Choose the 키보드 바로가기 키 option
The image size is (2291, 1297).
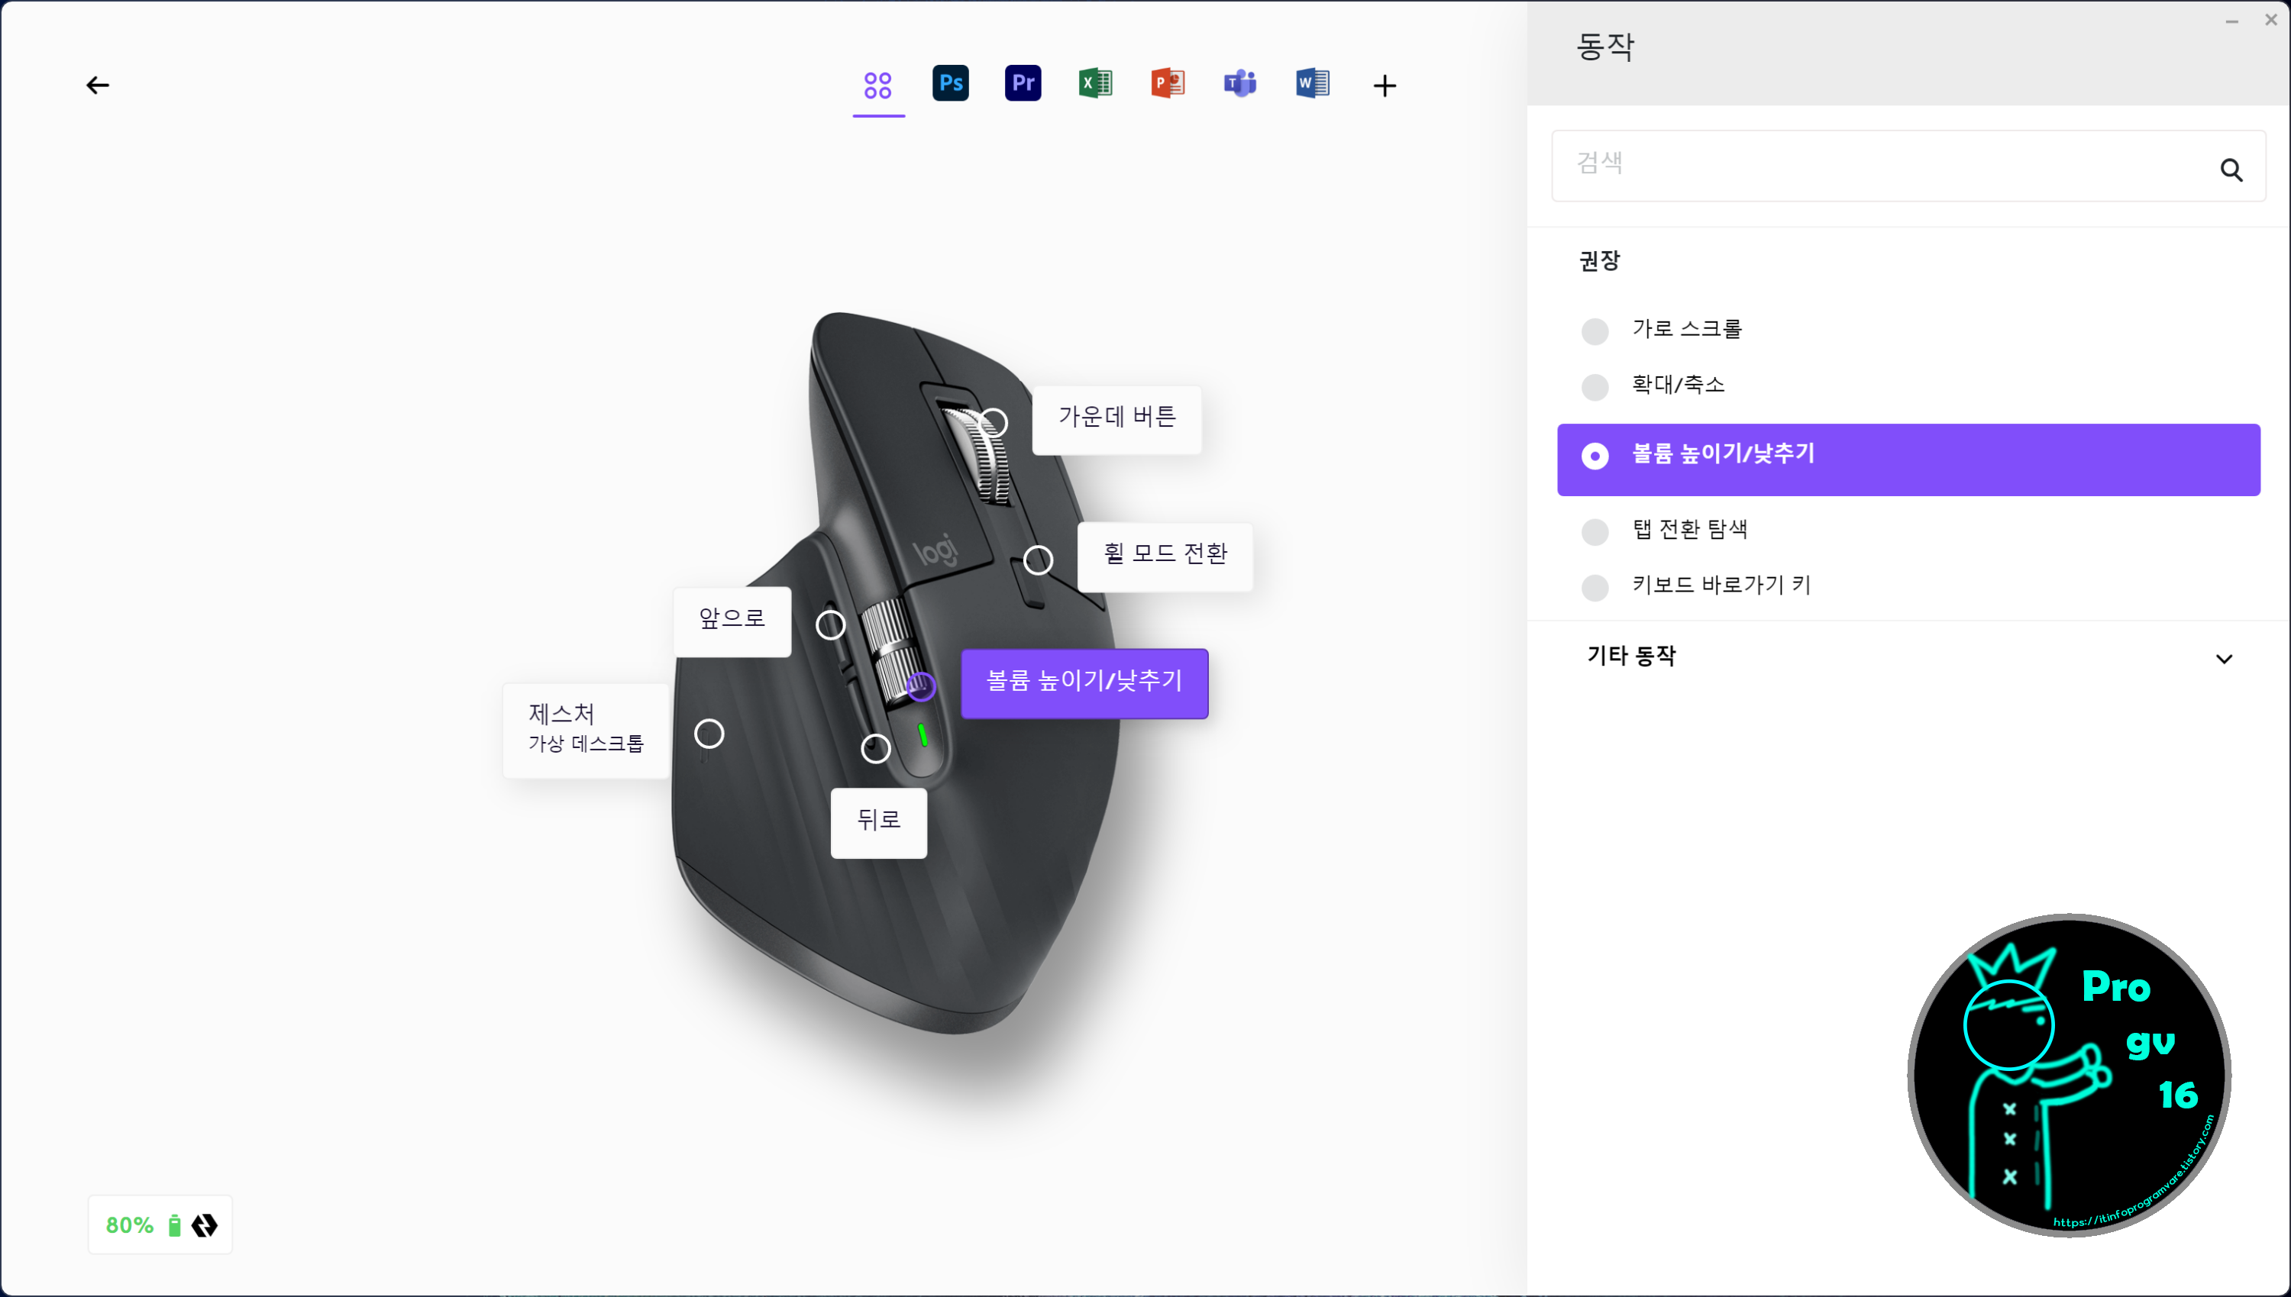[1595, 587]
